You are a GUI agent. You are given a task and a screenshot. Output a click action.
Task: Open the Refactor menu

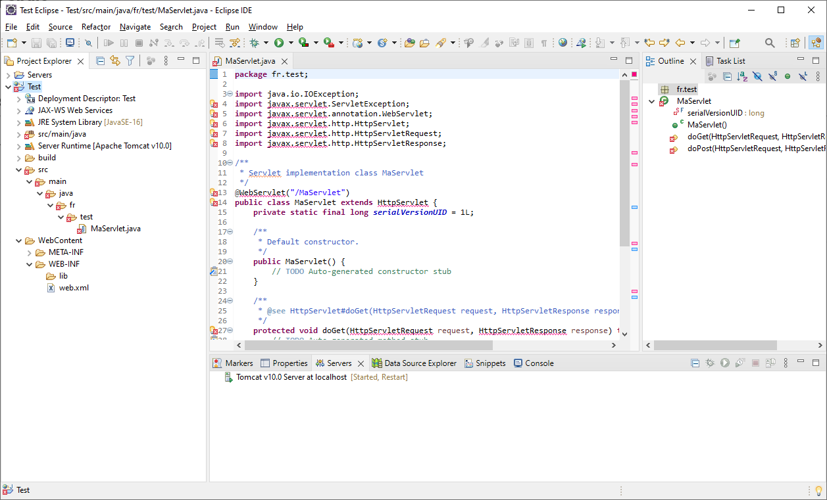(x=96, y=27)
